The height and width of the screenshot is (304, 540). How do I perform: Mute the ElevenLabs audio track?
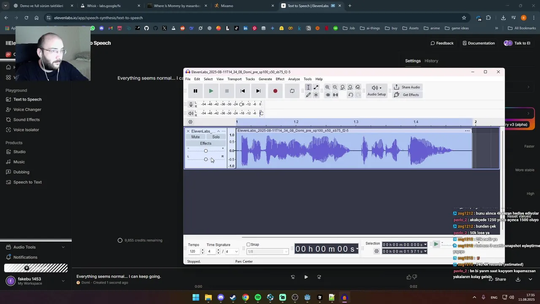[x=195, y=137]
